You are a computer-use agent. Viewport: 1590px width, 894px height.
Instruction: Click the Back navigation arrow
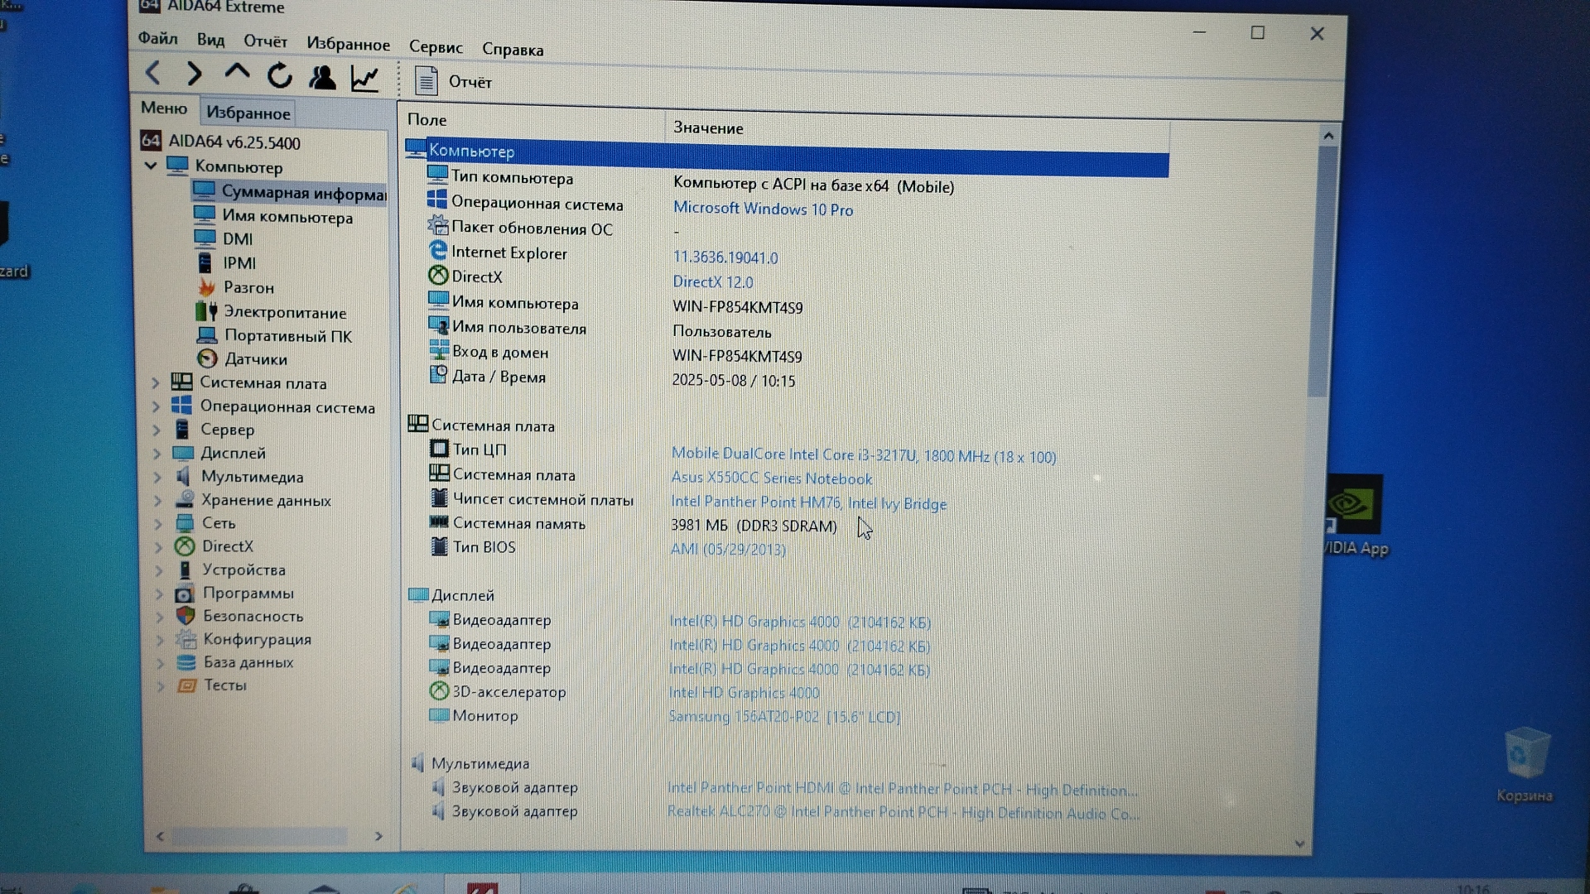[153, 74]
